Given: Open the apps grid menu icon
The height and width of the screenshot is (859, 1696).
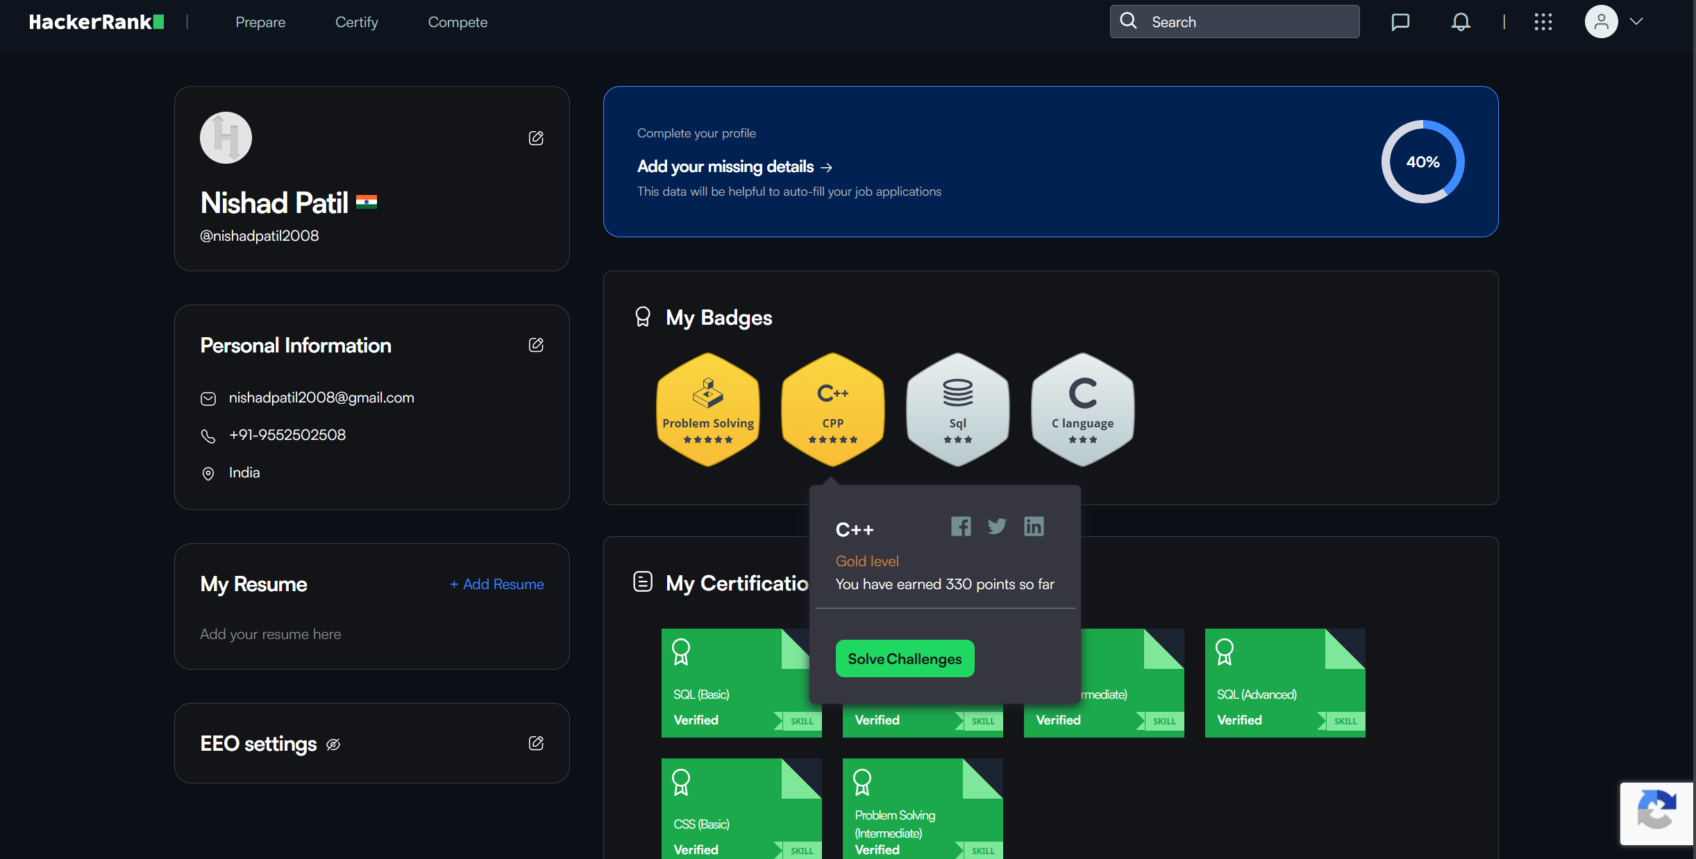Looking at the screenshot, I should tap(1543, 22).
